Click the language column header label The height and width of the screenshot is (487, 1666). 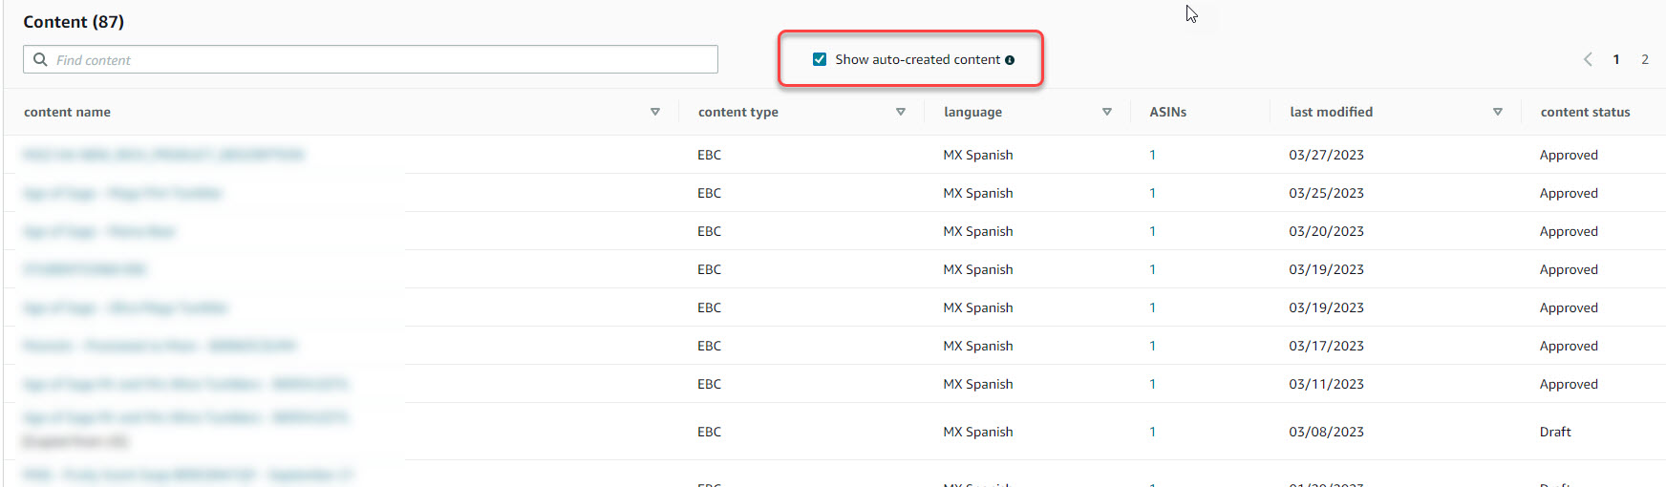pyautogui.click(x=972, y=112)
